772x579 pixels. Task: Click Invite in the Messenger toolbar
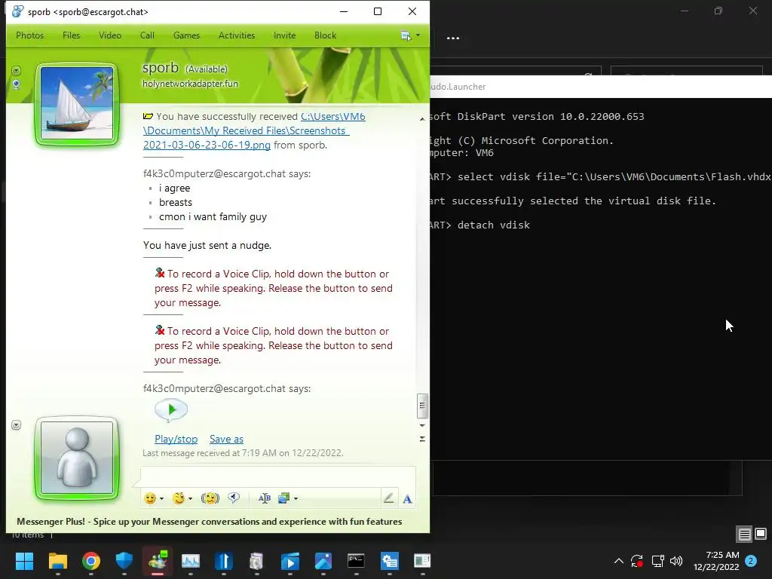tap(284, 35)
